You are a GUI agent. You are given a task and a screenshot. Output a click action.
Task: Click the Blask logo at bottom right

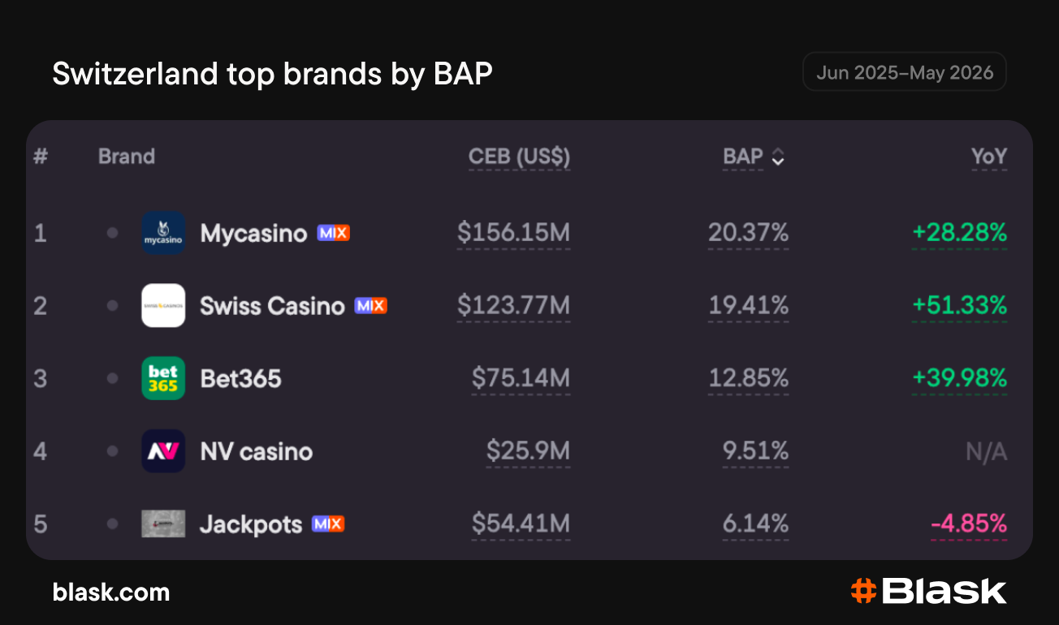coord(928,591)
